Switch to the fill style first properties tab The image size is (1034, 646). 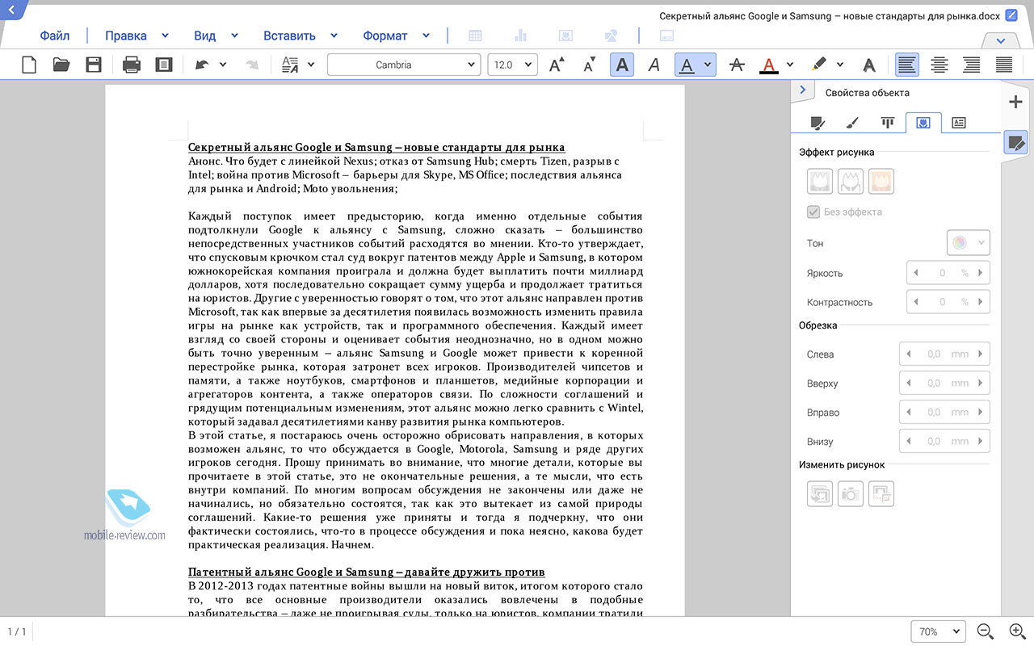pyautogui.click(x=818, y=123)
